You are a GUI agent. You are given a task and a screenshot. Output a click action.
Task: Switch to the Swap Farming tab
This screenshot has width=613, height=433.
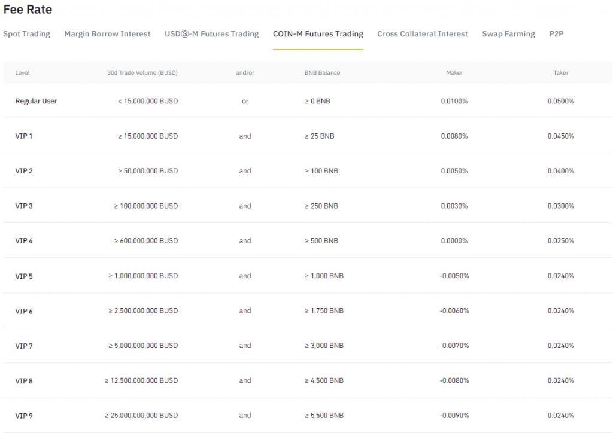click(508, 34)
